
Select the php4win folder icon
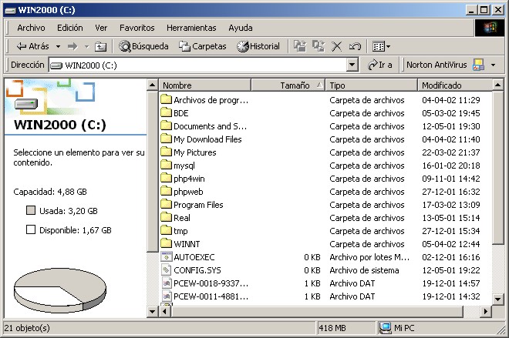pos(167,178)
